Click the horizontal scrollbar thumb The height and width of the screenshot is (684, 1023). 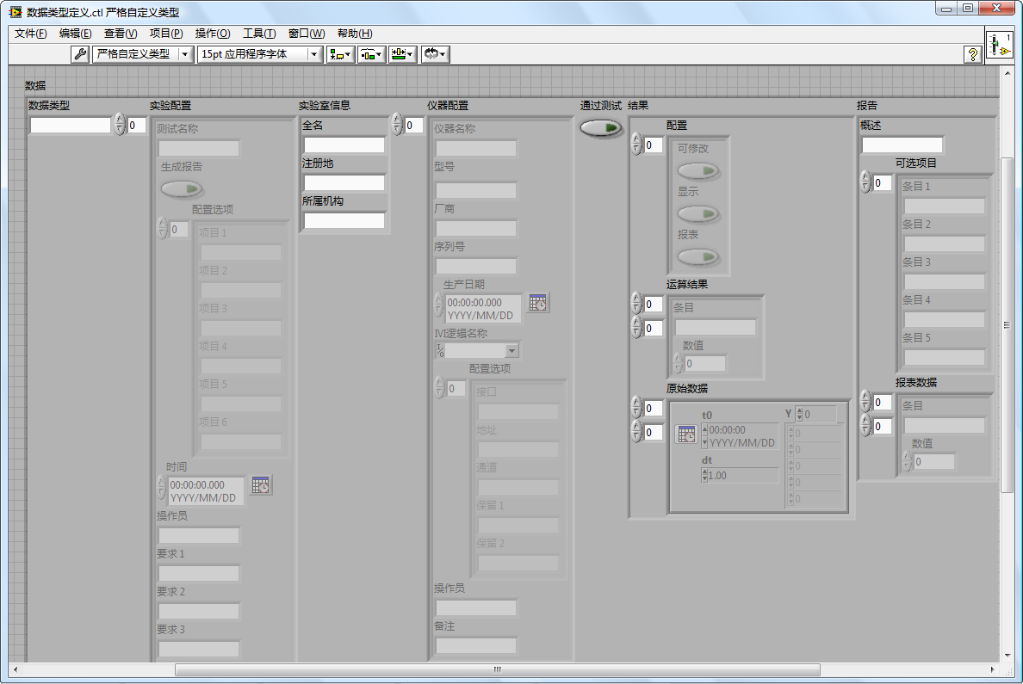pyautogui.click(x=497, y=669)
